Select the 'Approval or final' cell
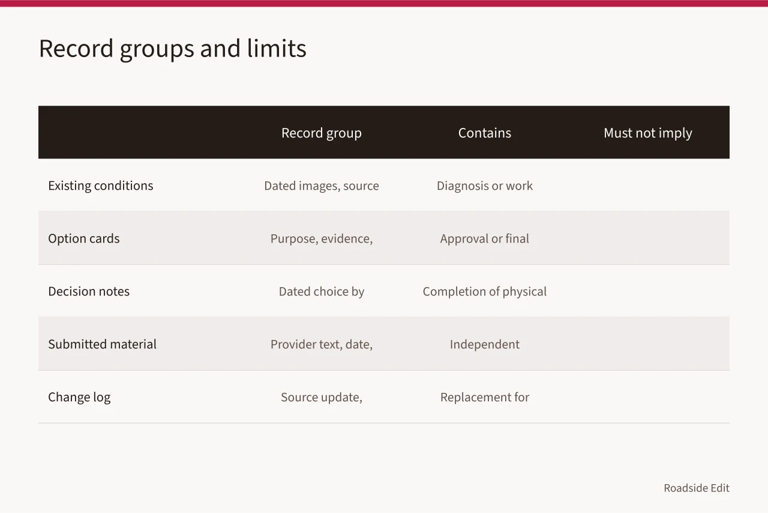768x513 pixels. (485, 238)
